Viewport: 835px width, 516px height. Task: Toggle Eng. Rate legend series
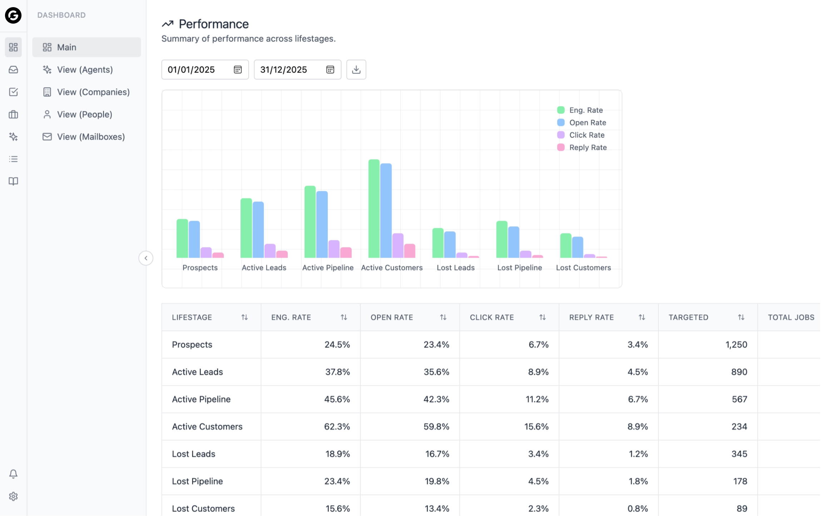pyautogui.click(x=586, y=110)
